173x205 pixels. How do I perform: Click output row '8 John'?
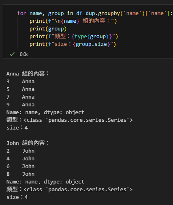[x=20, y=174]
